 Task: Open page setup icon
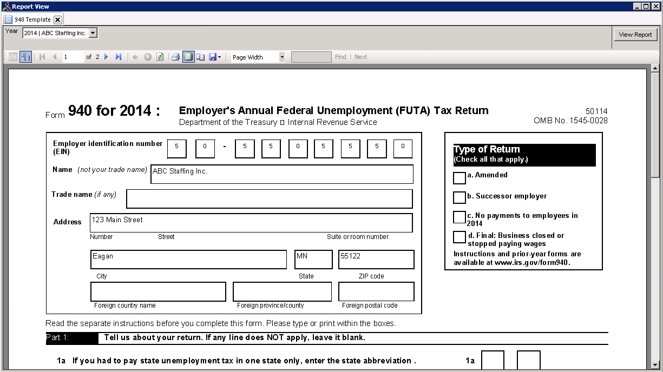pos(200,57)
